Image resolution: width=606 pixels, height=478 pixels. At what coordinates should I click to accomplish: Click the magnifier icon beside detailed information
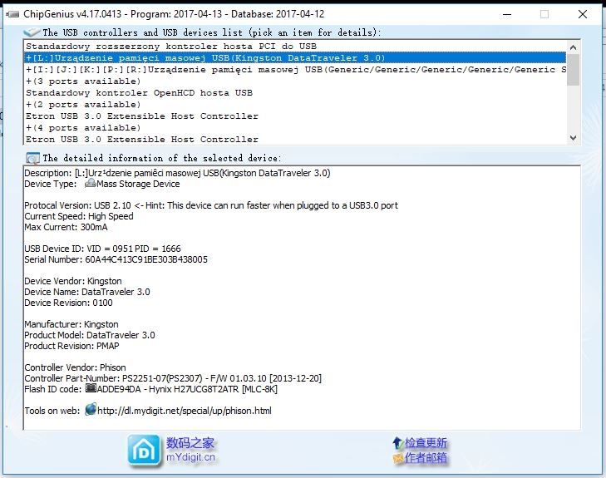click(32, 158)
